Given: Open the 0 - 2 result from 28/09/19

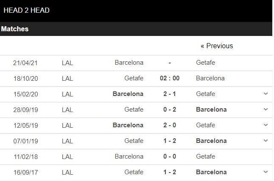Looking at the screenshot, I should click(x=170, y=110).
